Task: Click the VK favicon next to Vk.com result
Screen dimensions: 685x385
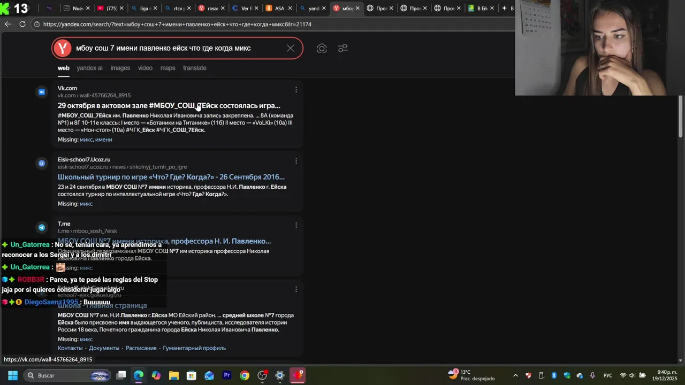Action: [42, 92]
